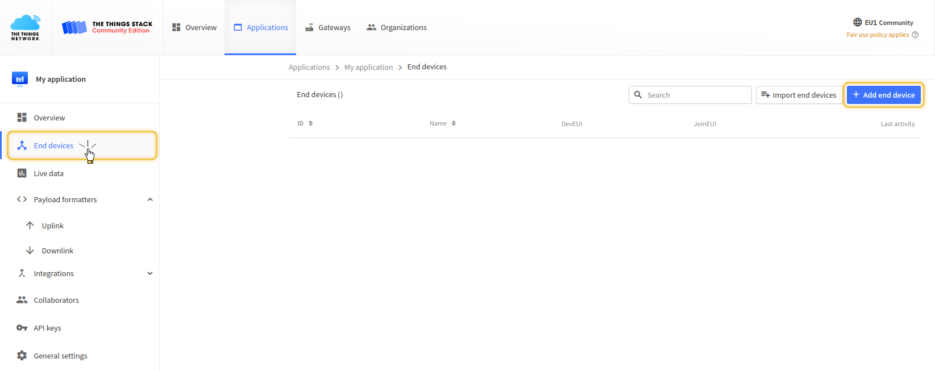
Task: Click the end devices Search field
Action: [696, 95]
